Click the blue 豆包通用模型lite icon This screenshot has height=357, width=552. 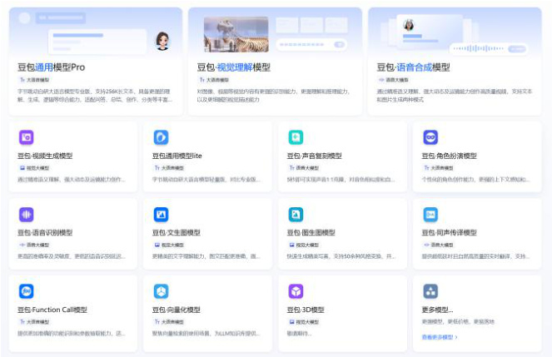coord(161,137)
